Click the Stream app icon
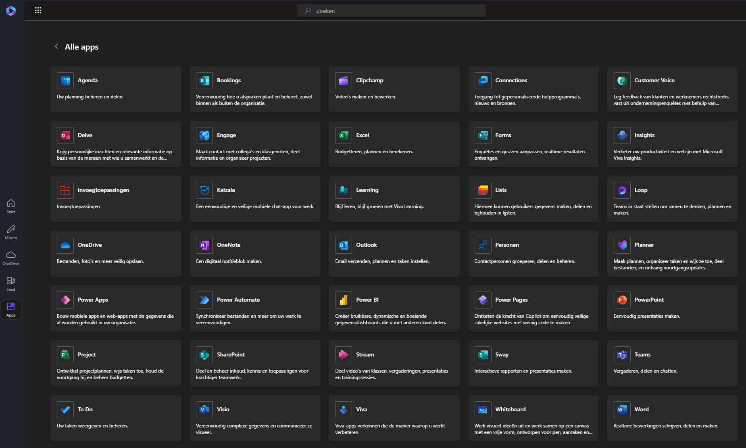746x448 pixels. tap(344, 355)
